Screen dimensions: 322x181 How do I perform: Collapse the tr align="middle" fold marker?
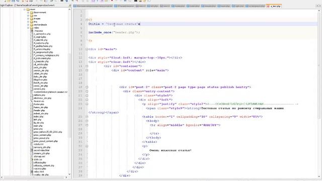click(x=87, y=125)
